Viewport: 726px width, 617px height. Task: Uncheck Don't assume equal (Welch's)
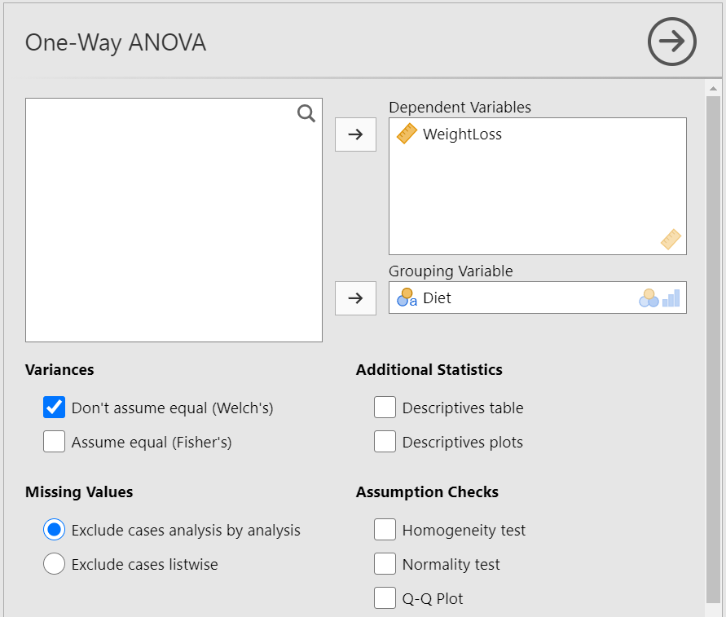(x=55, y=408)
